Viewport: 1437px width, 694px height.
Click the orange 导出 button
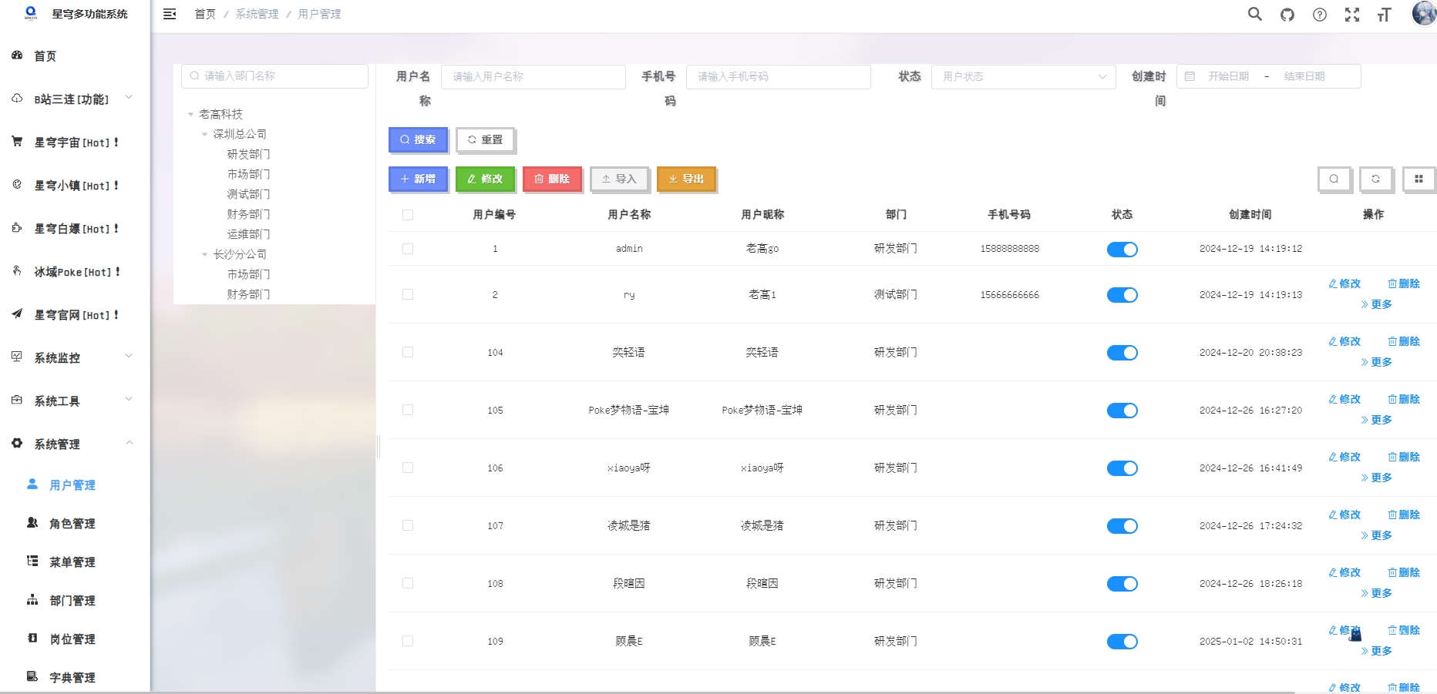click(686, 179)
